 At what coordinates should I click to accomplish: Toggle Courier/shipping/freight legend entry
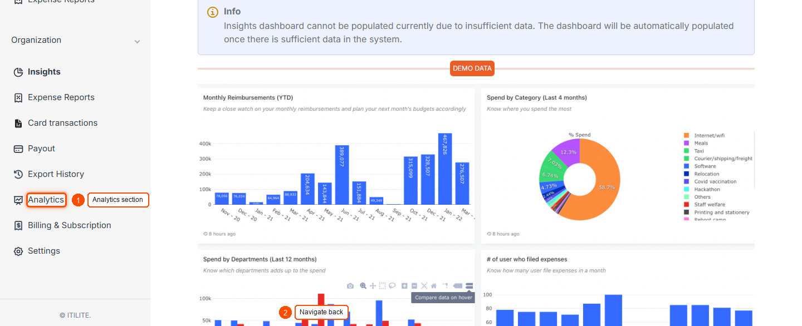718,159
